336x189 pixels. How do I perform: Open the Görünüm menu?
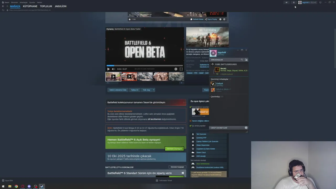point(14,2)
